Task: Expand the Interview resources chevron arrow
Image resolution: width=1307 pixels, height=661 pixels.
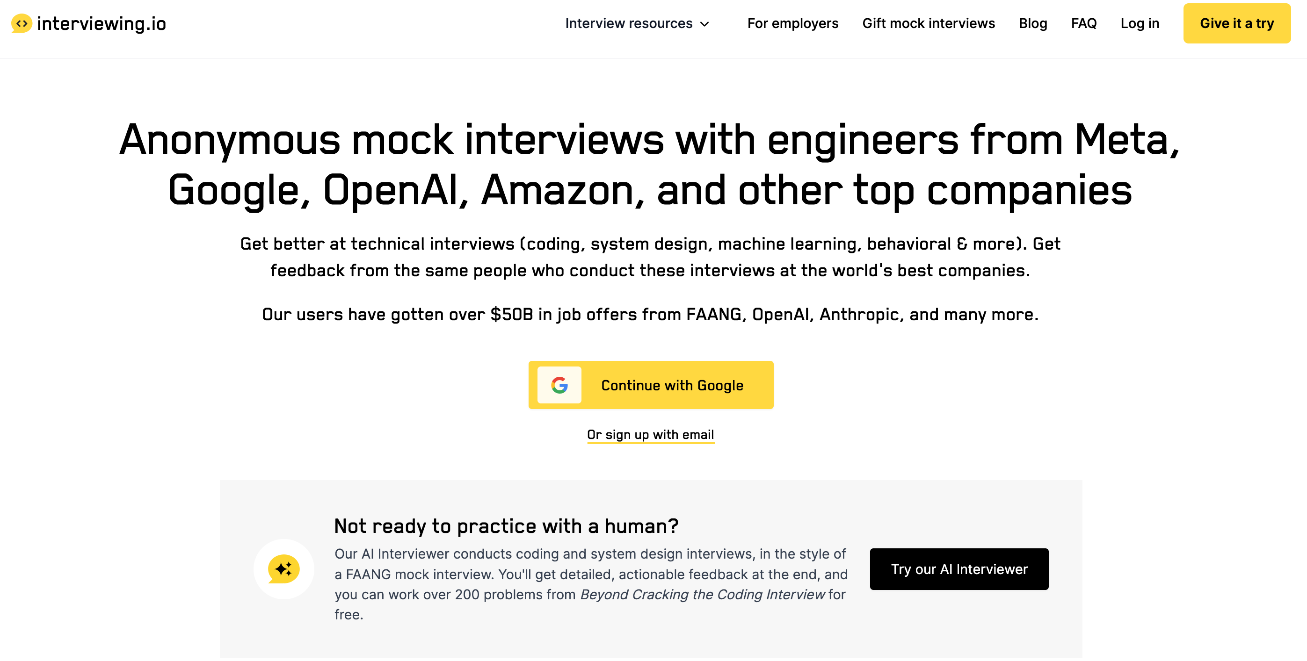Action: 705,24
